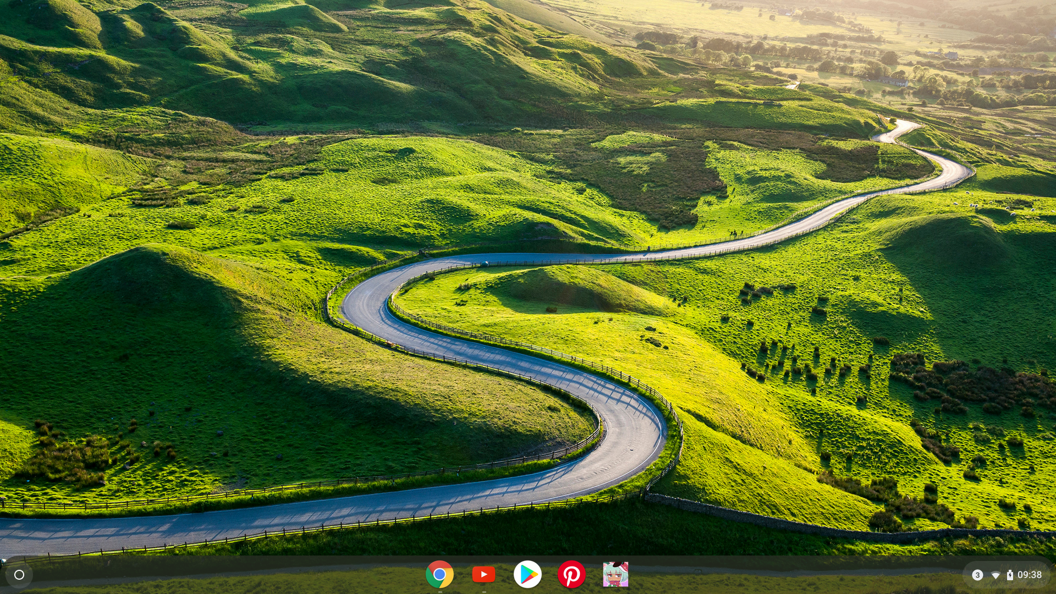Screen dimensions: 1056x594
Task: Launch Google Chrome from the shelf
Action: point(439,575)
